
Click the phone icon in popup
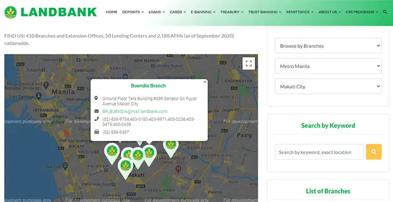click(96, 119)
